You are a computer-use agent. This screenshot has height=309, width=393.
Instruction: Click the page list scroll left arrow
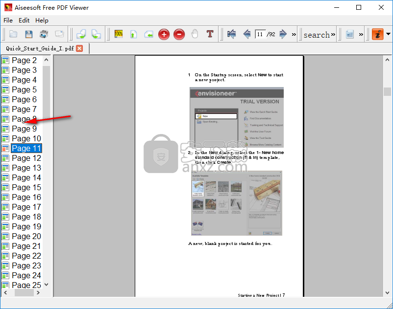pyautogui.click(x=5, y=292)
